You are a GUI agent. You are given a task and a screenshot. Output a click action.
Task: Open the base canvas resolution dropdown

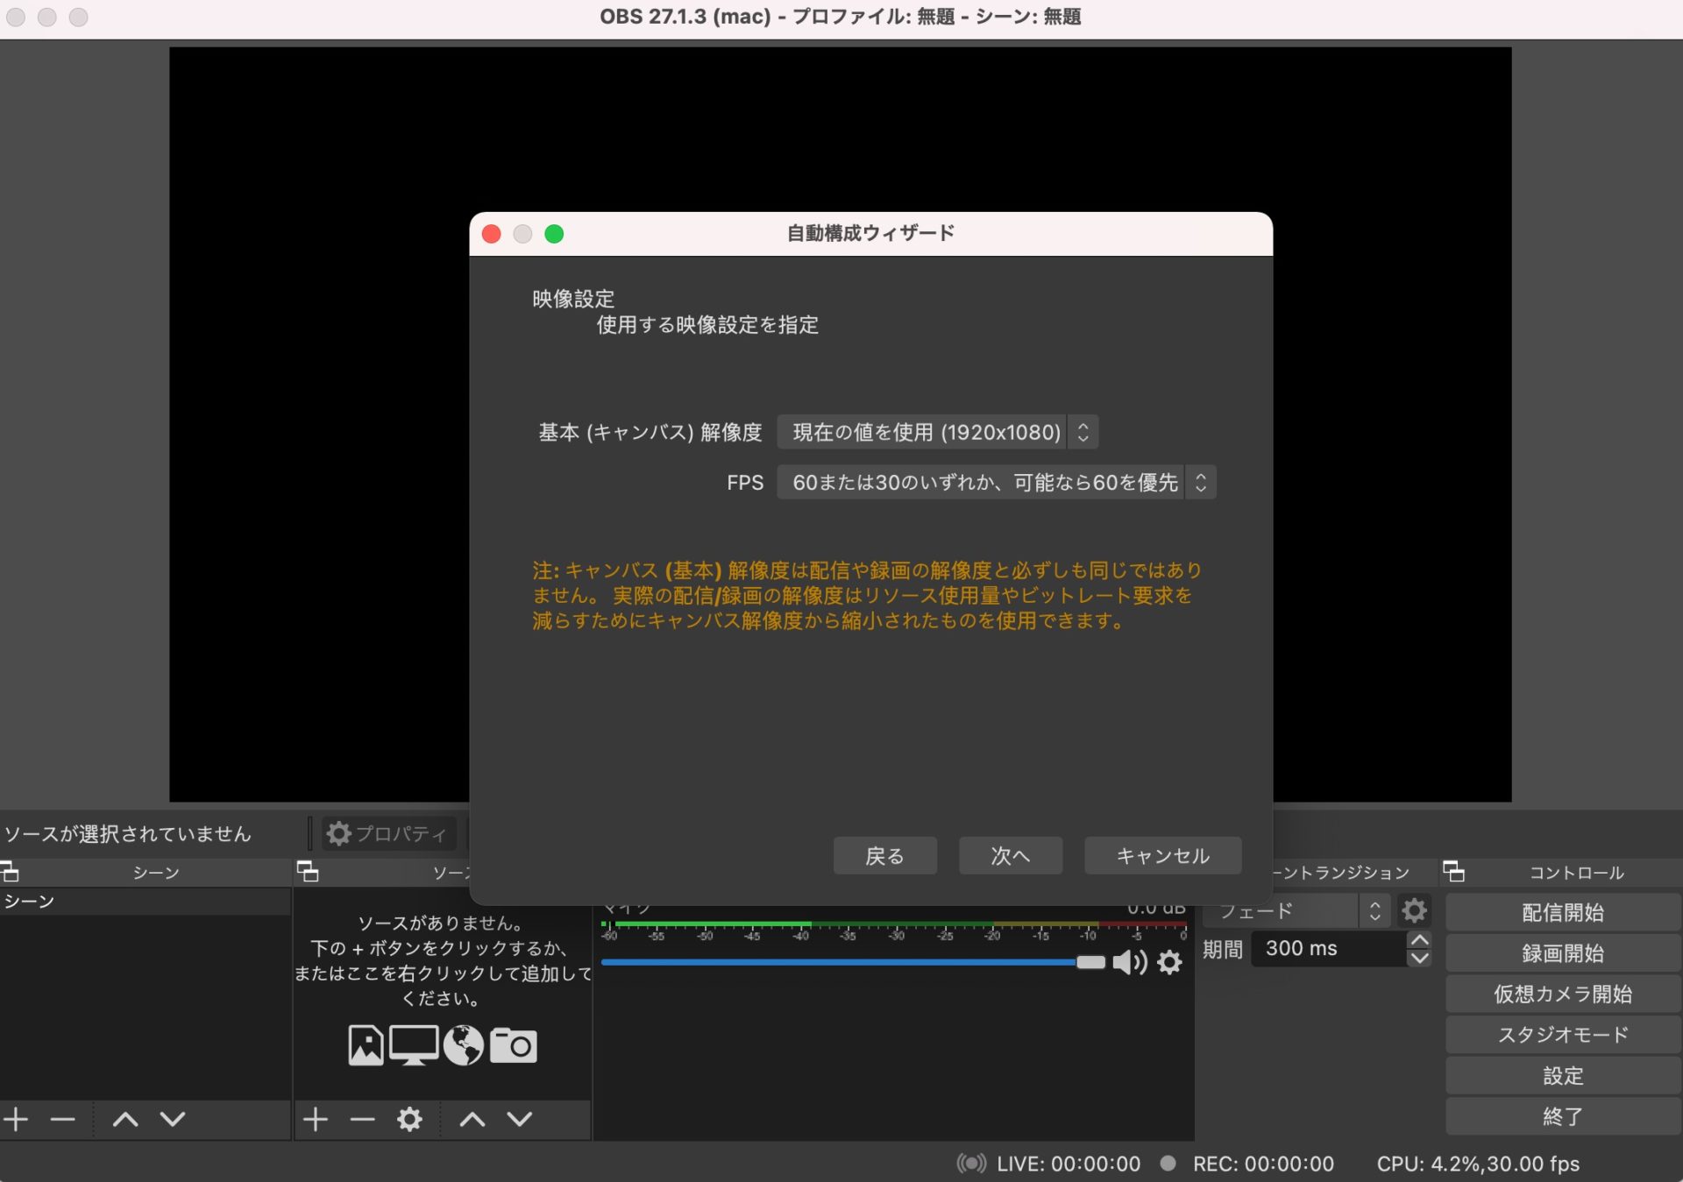click(x=937, y=432)
